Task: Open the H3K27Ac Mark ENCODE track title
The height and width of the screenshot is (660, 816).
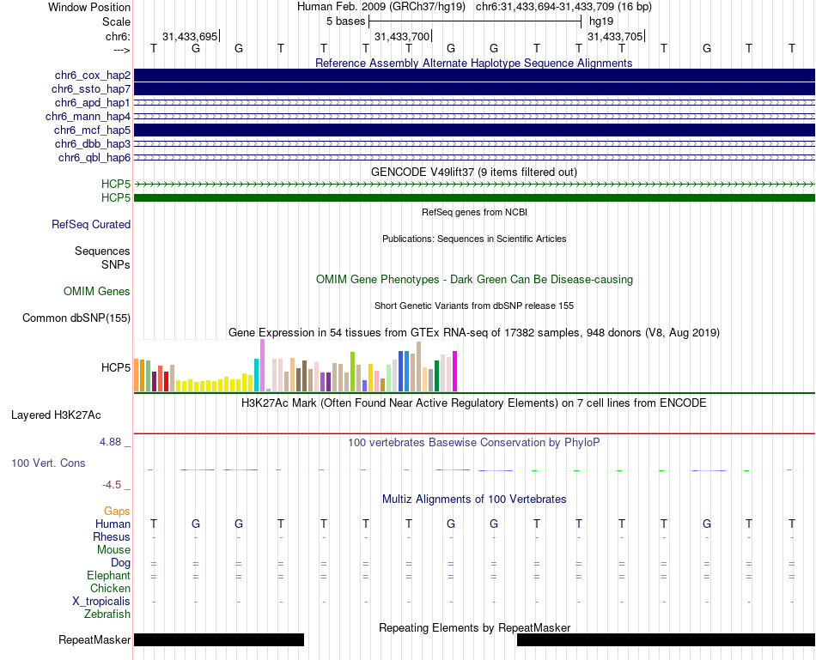Action: 473,403
